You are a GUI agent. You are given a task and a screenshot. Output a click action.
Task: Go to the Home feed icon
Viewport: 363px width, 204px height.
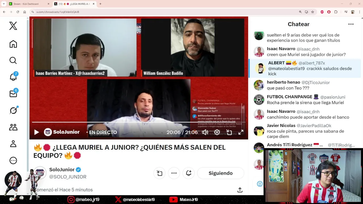click(13, 44)
